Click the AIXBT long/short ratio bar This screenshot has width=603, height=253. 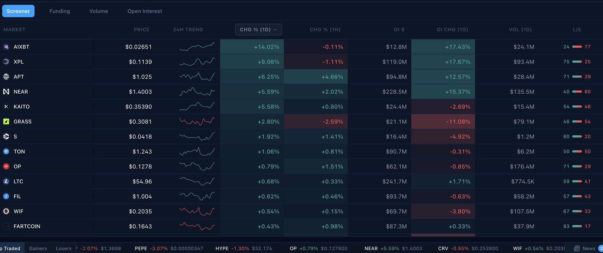[577, 47]
